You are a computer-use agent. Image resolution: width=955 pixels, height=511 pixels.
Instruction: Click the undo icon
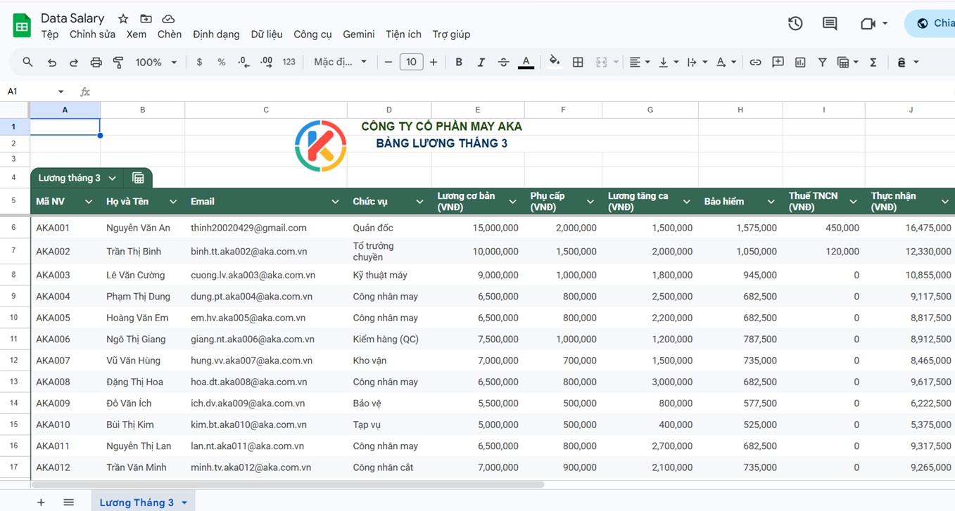click(x=51, y=62)
